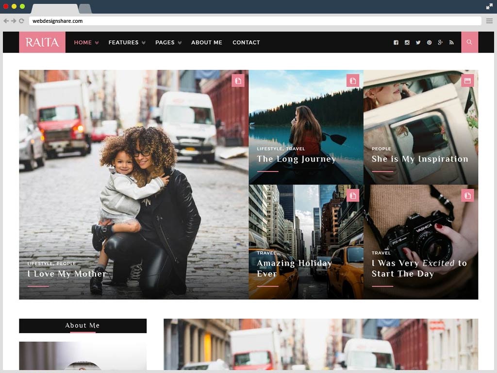Open the Google+ social icon
The height and width of the screenshot is (373, 497).
[440, 43]
